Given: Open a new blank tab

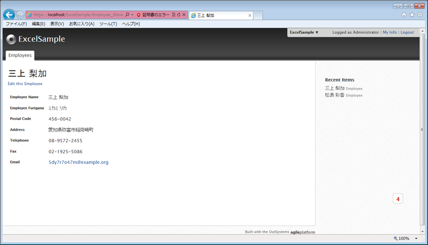Looking at the screenshot, I should point(258,15).
